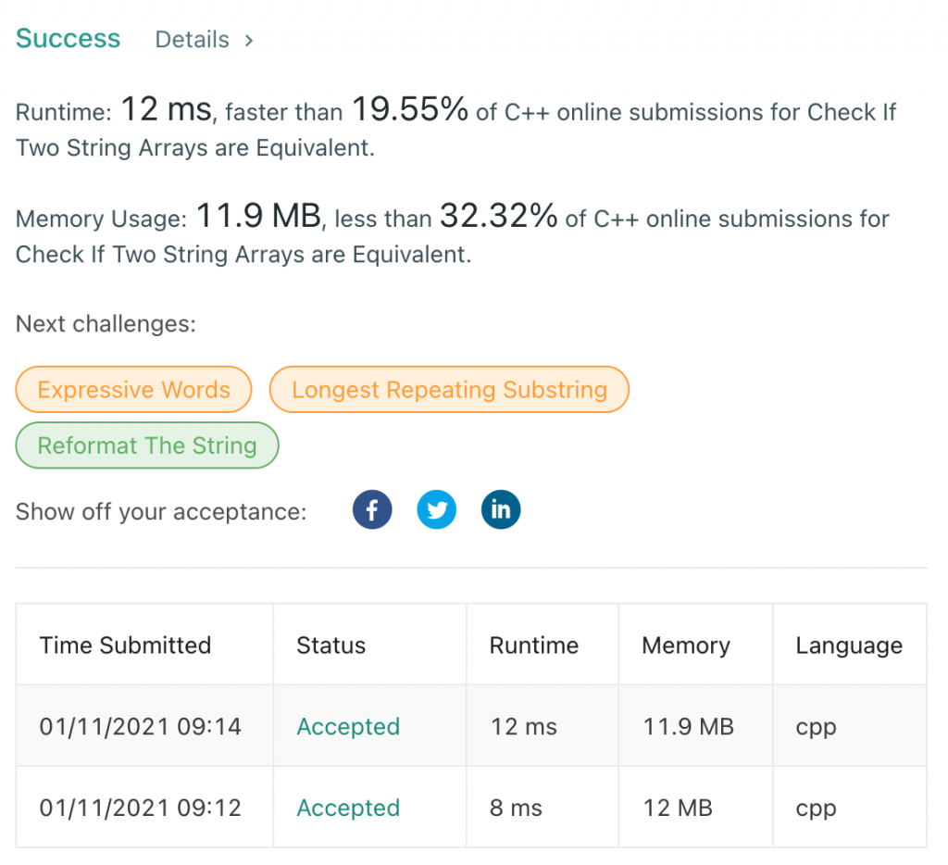Select the Runtime column header
This screenshot has width=948, height=865.
click(533, 645)
